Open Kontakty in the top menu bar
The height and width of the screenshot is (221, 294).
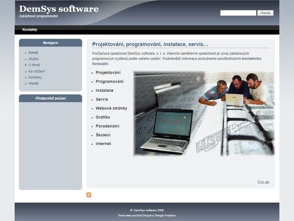30,29
